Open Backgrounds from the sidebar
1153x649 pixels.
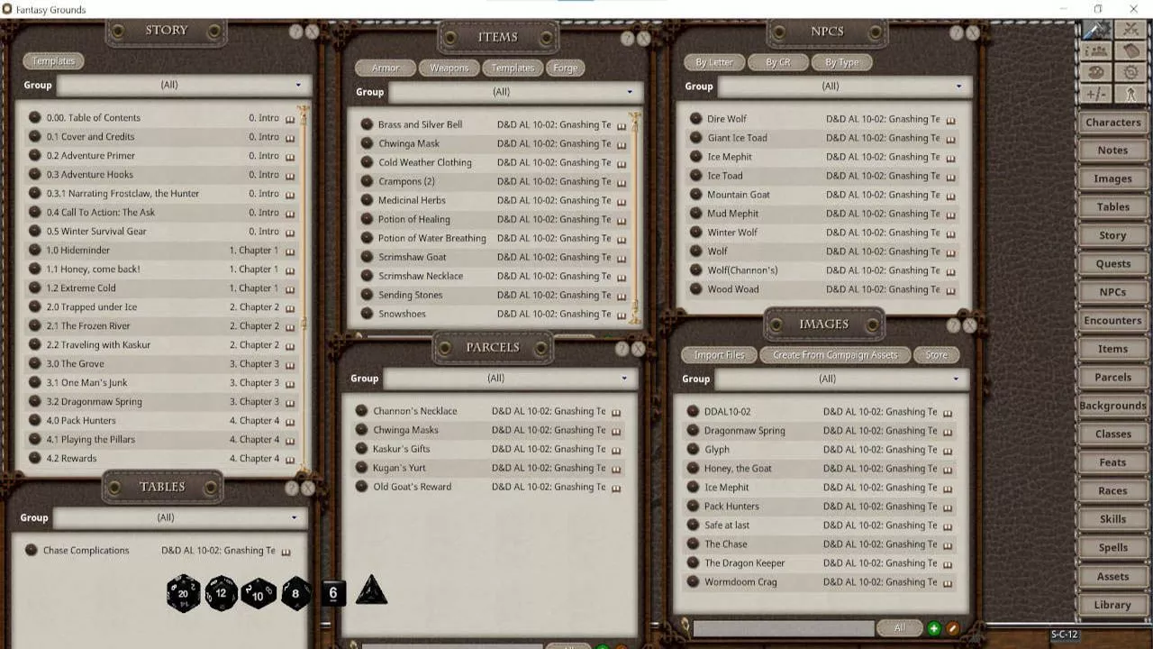coord(1112,406)
